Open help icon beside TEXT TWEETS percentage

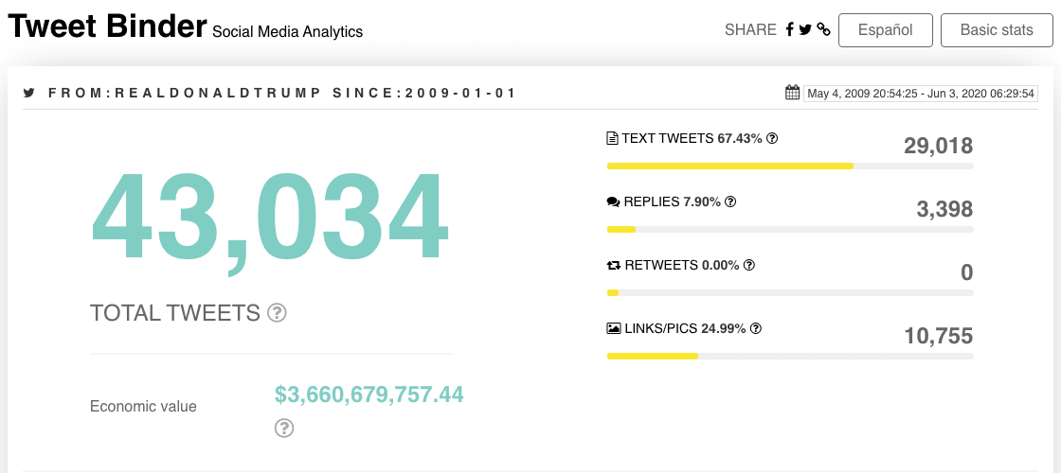pyautogui.click(x=772, y=138)
